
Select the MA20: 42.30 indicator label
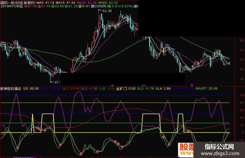point(87,3)
